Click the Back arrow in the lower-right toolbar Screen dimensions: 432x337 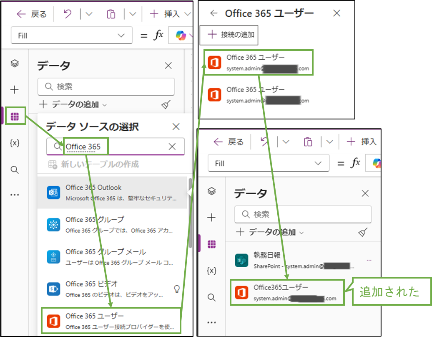(218, 142)
